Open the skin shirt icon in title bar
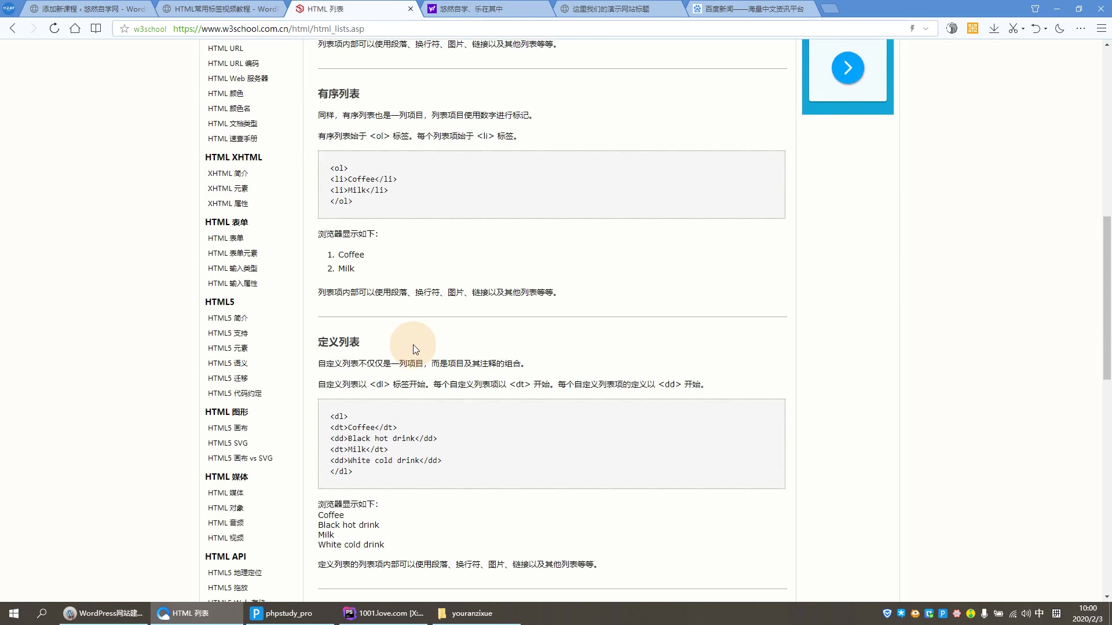Viewport: 1112px width, 625px height. click(1035, 9)
